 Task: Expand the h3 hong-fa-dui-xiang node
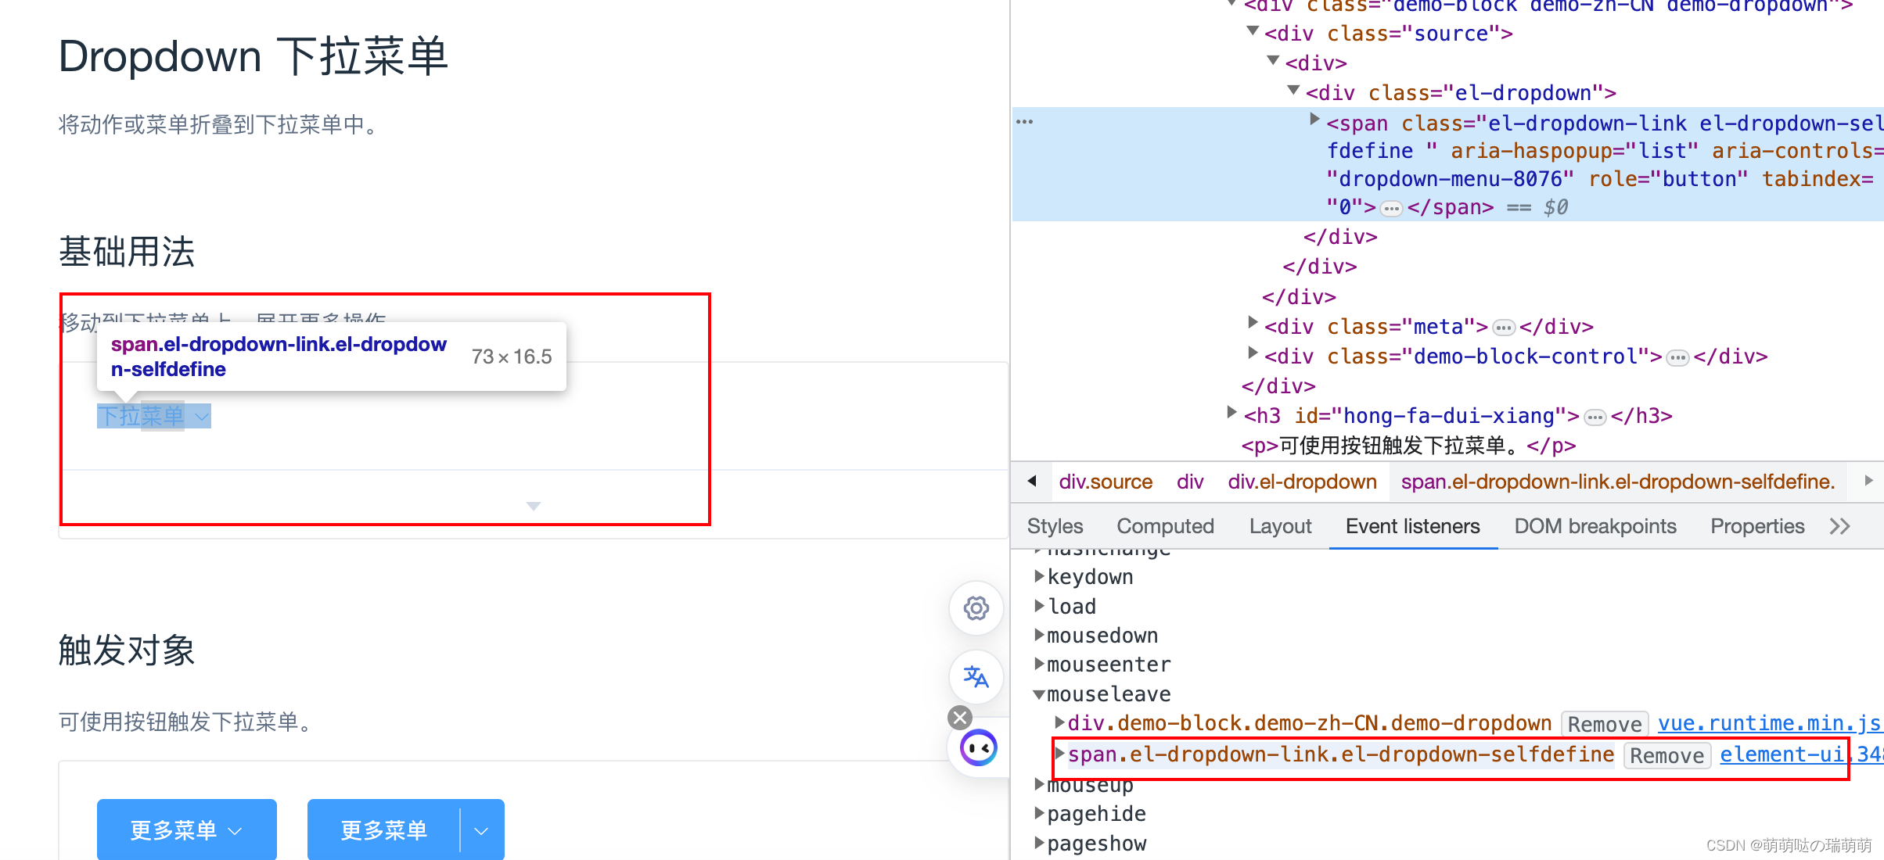click(1232, 412)
